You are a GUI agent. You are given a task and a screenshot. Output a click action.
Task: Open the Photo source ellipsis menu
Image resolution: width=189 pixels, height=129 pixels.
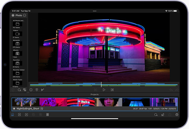click(24, 15)
